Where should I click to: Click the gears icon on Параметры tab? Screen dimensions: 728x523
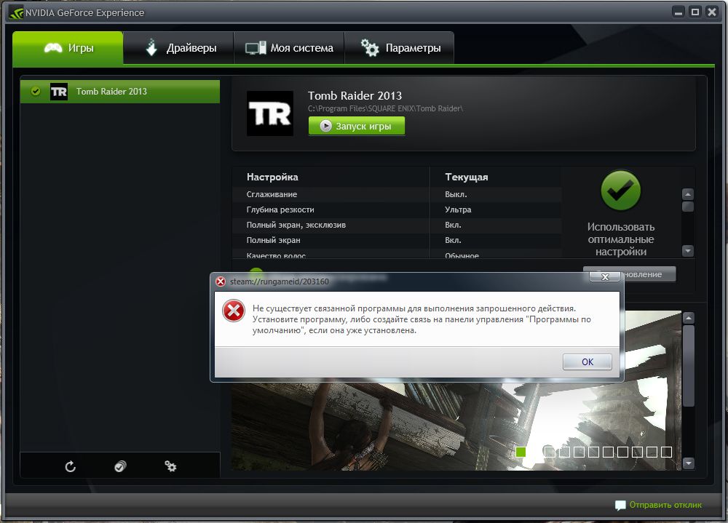coord(370,47)
